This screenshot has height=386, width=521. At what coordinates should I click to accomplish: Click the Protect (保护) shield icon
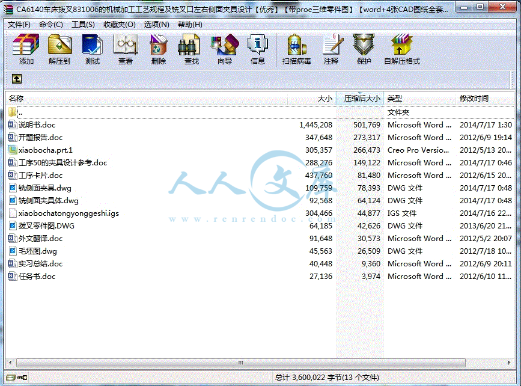[x=364, y=49]
